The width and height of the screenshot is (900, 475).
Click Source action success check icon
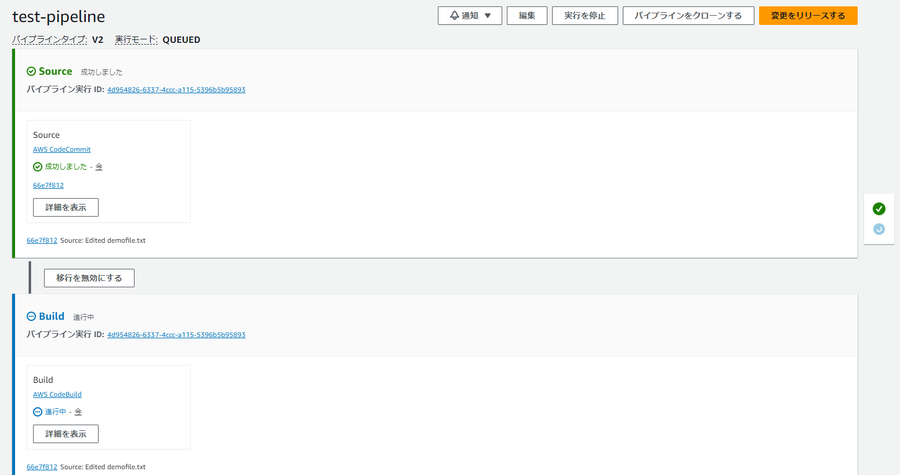click(38, 167)
